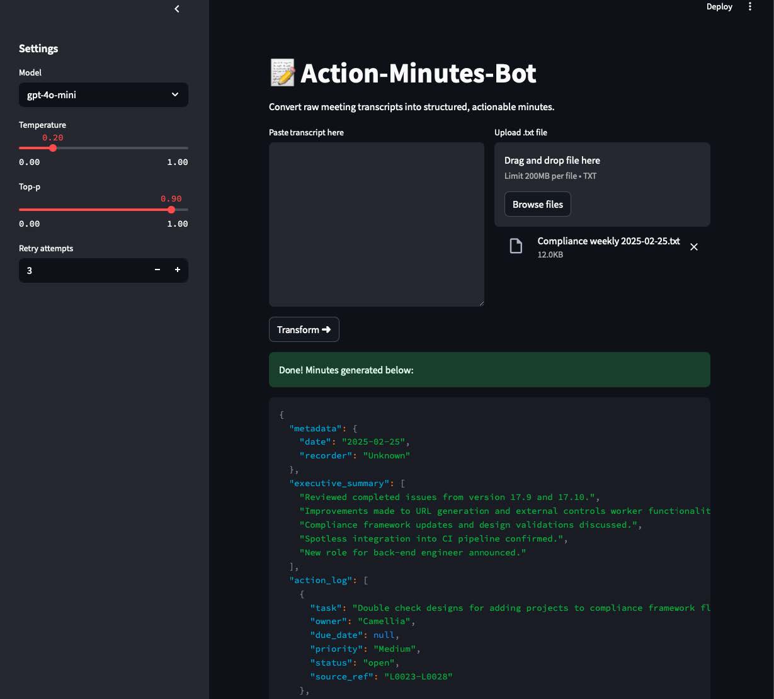The width and height of the screenshot is (774, 699).
Task: Click the uploaded document file icon
Action: click(516, 246)
